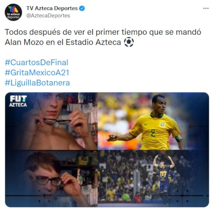
Task: Click the number 2 on yellow shirt
Action: pyautogui.click(x=153, y=133)
